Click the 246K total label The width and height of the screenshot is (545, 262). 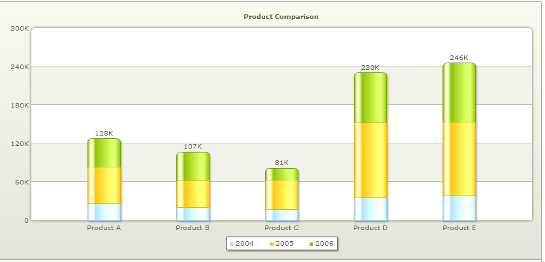[x=459, y=58]
